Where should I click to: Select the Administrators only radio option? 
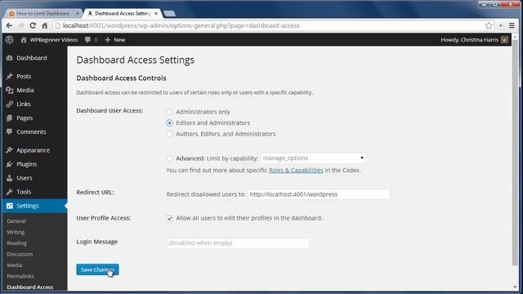click(169, 112)
